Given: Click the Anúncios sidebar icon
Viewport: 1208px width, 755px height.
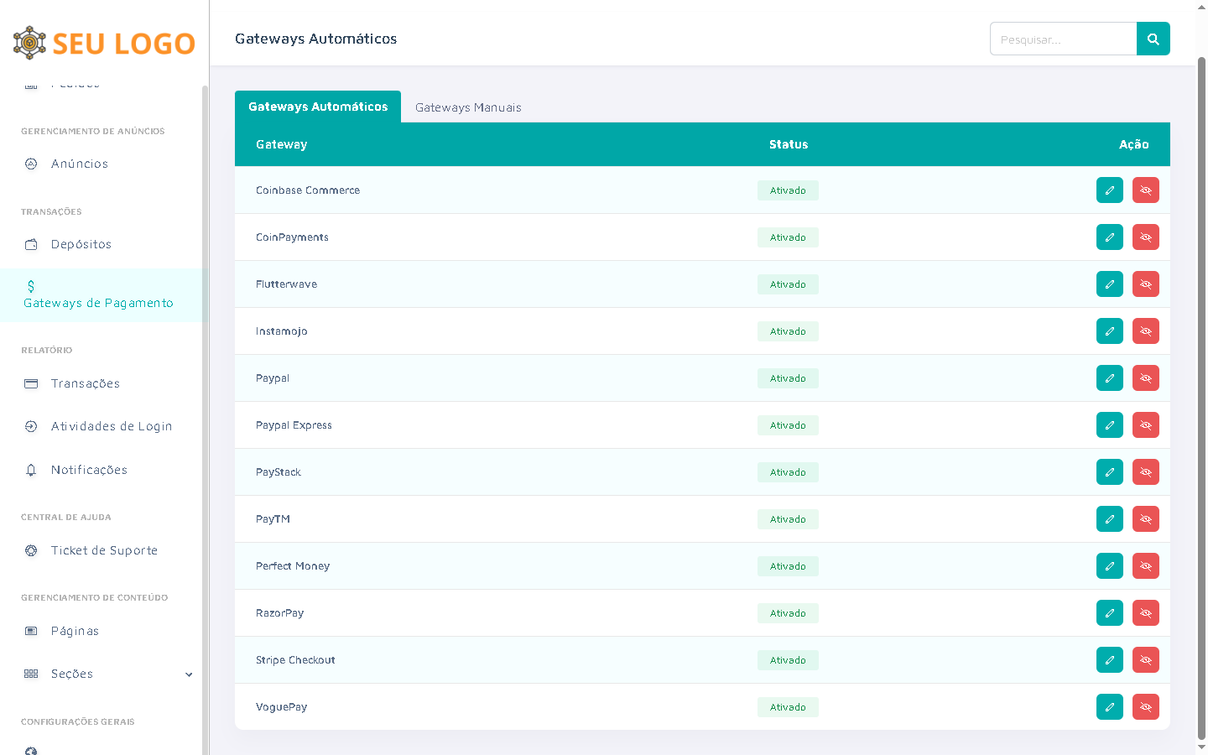Looking at the screenshot, I should pos(31,164).
